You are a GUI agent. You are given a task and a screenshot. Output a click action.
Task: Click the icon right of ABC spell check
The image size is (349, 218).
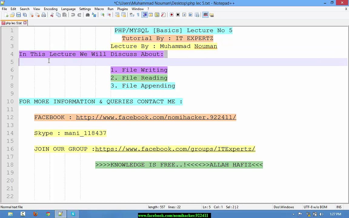pos(212,15)
